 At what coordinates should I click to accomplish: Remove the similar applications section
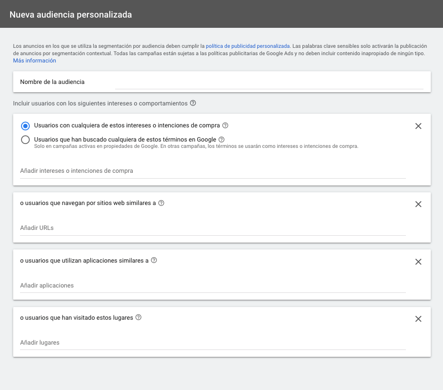click(x=418, y=262)
